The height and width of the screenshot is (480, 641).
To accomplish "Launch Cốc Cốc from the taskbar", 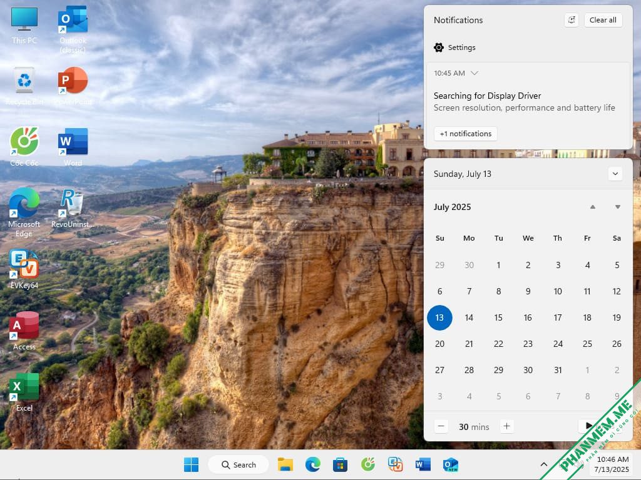I will (368, 464).
